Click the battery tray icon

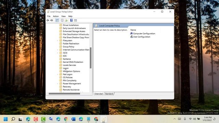coord(198,119)
